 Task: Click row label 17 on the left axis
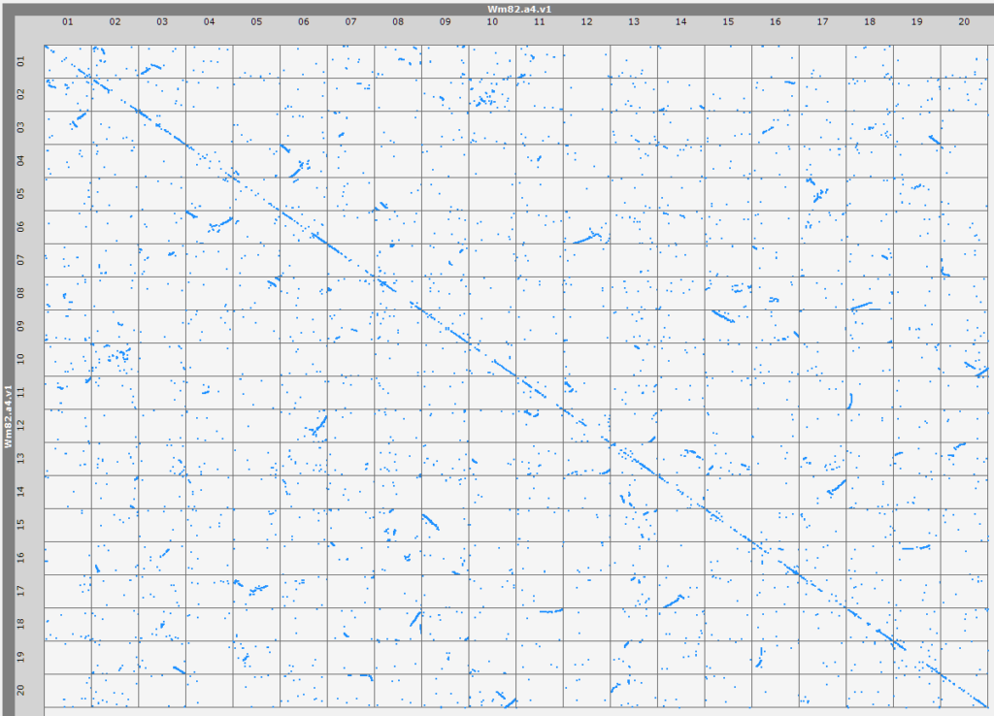pos(21,591)
